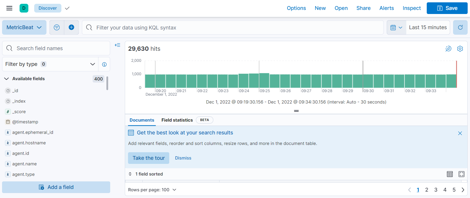470x198 pixels.
Task: Open the Inspect menu item
Action: point(412,8)
